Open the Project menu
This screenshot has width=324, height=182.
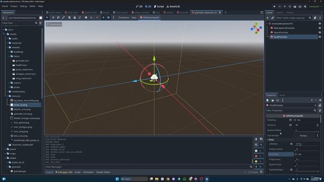(14, 6)
